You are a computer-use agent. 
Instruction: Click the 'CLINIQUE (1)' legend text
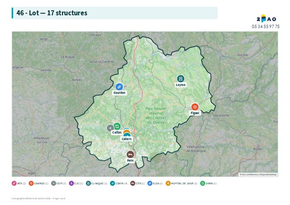(99, 184)
